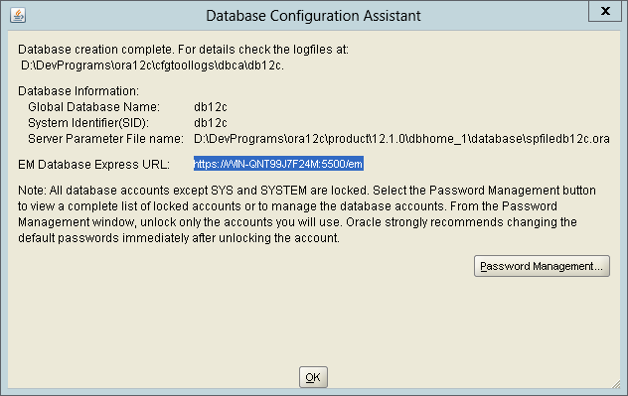Click the Java coffee-cup icon in title bar

[x=18, y=15]
